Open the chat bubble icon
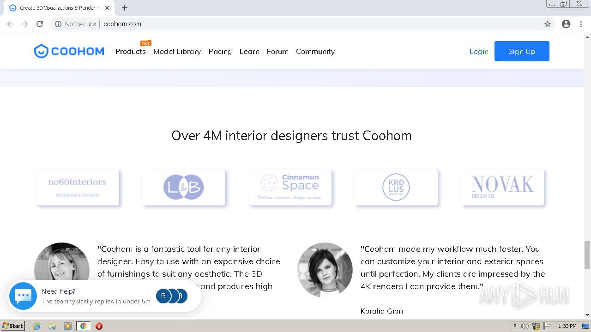Image resolution: width=591 pixels, height=332 pixels. pos(23,296)
